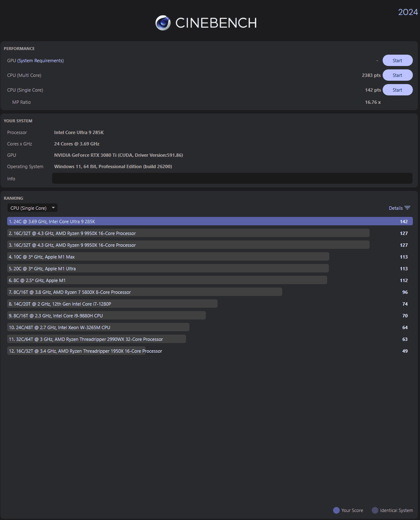Click the 24 Cores @ 3.69 GHz value
Image resolution: width=420 pixels, height=520 pixels.
77,144
